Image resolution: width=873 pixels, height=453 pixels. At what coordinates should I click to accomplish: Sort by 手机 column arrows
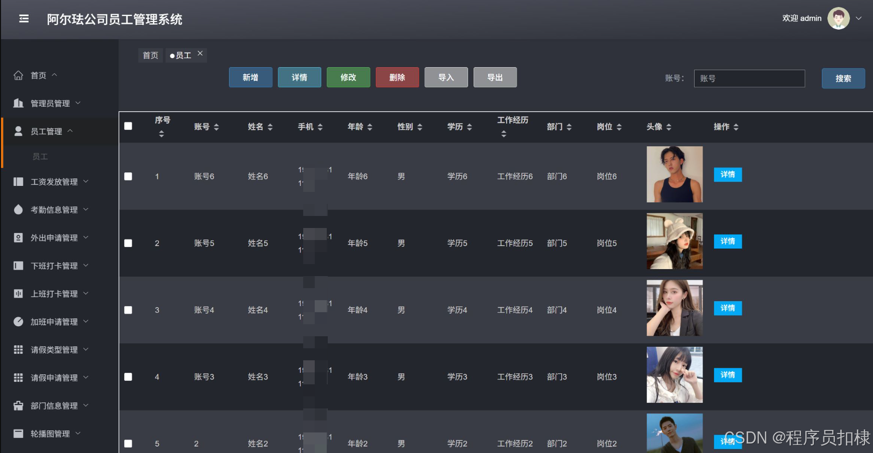pos(320,127)
